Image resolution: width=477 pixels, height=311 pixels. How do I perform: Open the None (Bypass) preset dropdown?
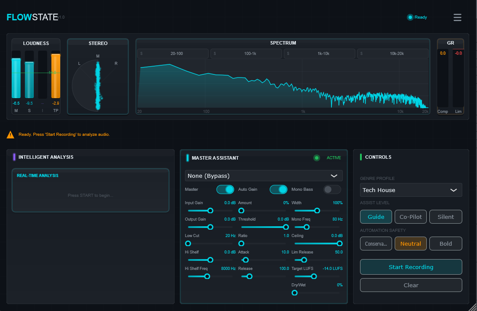coord(263,176)
